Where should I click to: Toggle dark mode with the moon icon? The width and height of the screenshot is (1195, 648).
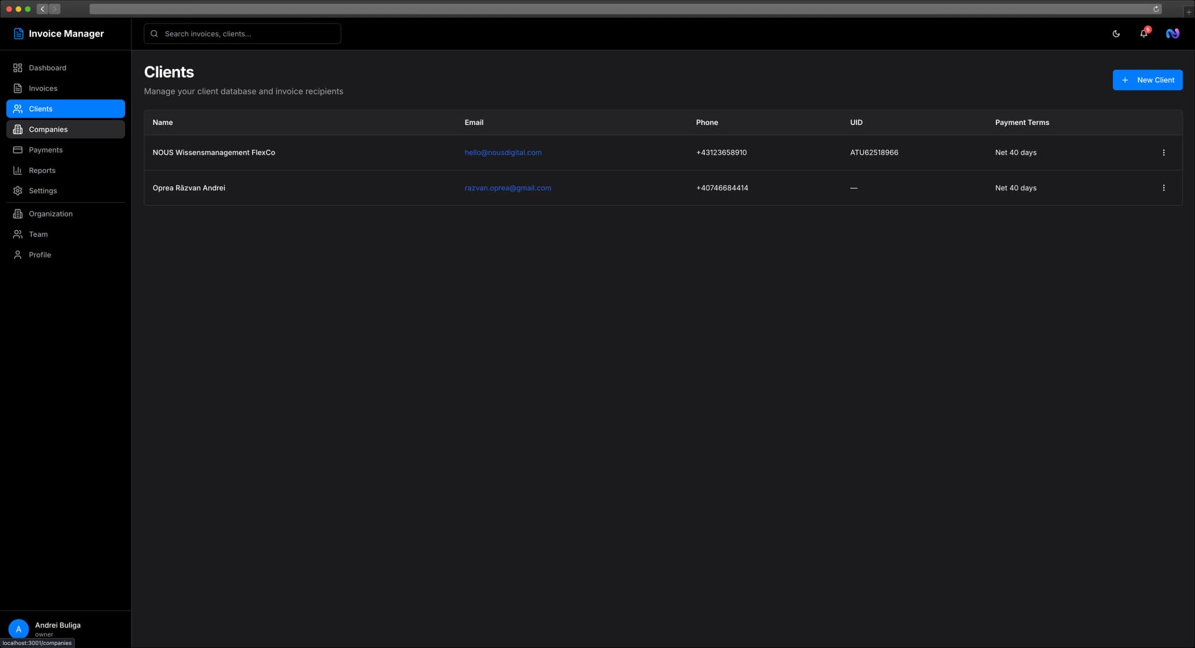(x=1116, y=34)
